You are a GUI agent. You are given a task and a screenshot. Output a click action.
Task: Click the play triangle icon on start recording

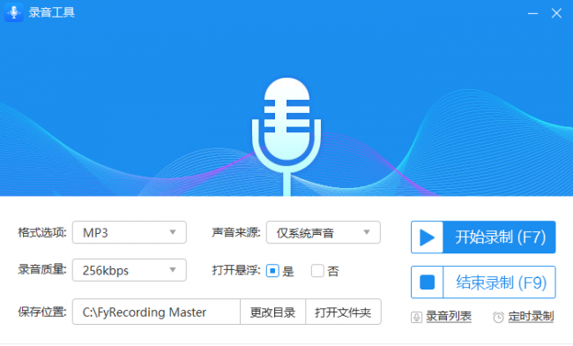[x=427, y=237]
